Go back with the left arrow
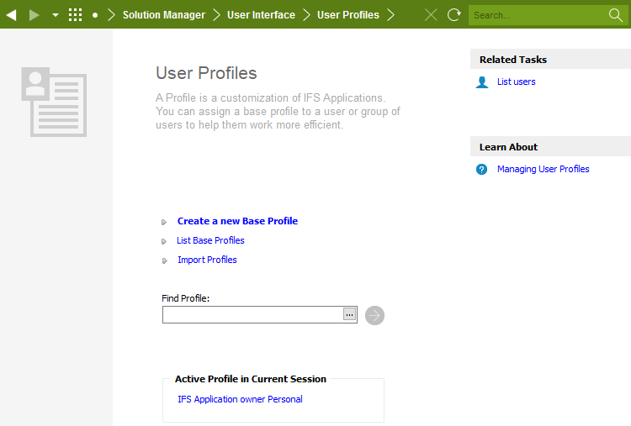 pos(11,15)
